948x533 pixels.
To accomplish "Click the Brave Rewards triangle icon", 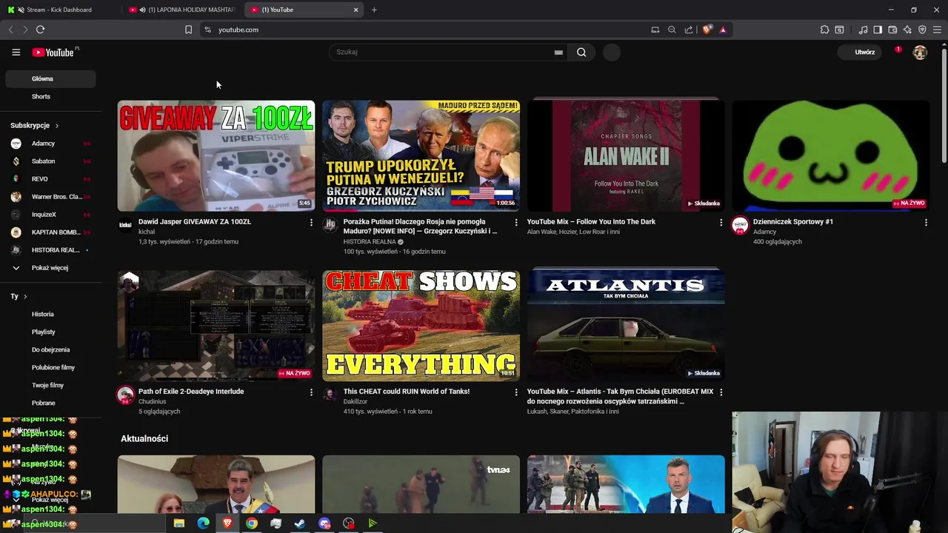I will [723, 30].
